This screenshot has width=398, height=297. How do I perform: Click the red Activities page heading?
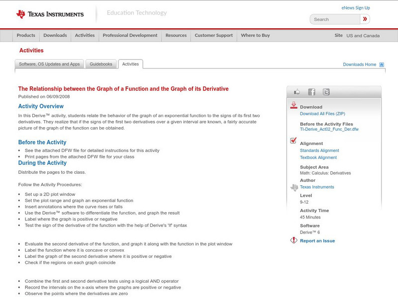pyautogui.click(x=31, y=51)
